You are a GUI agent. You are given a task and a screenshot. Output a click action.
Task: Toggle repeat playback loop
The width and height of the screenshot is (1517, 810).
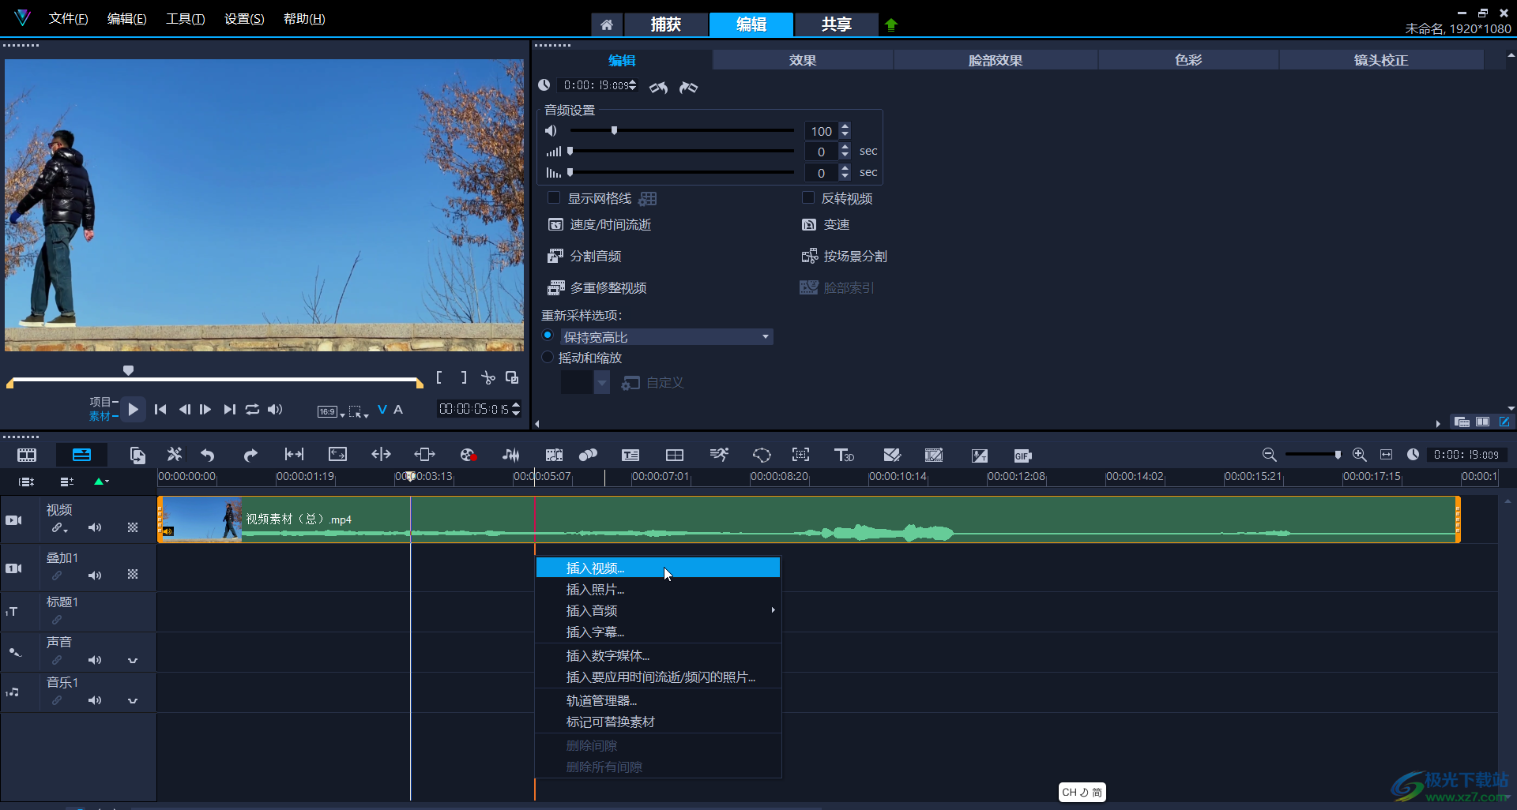tap(252, 409)
